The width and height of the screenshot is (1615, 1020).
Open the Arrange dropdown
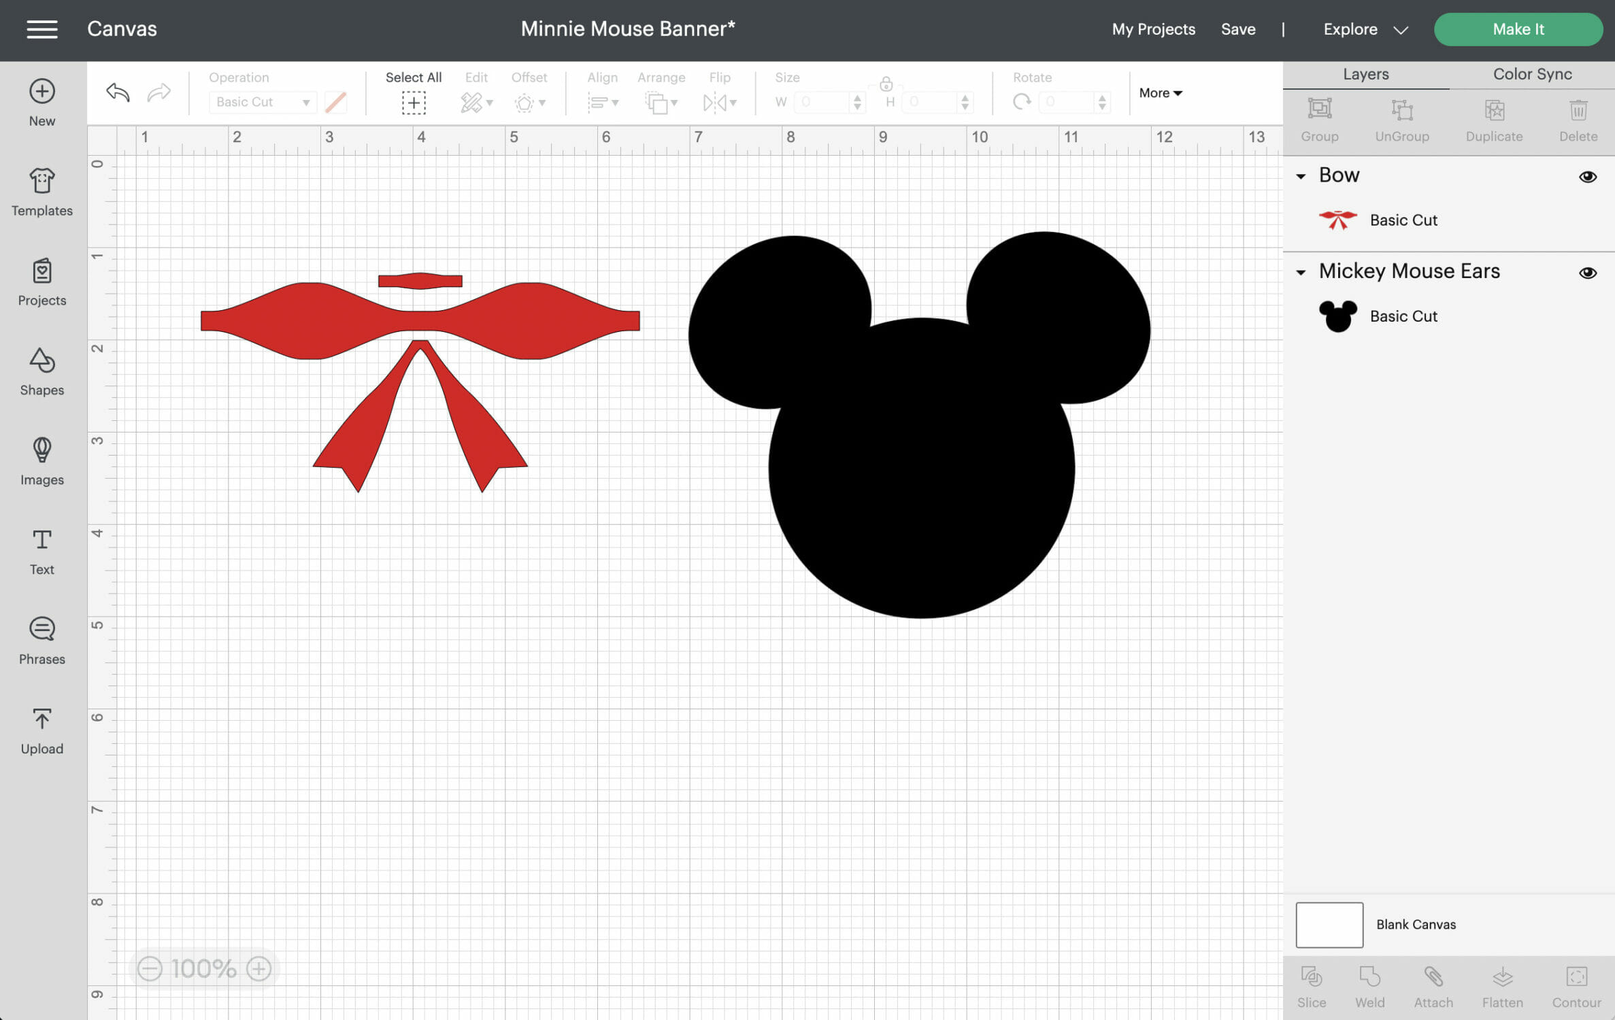[x=661, y=103]
